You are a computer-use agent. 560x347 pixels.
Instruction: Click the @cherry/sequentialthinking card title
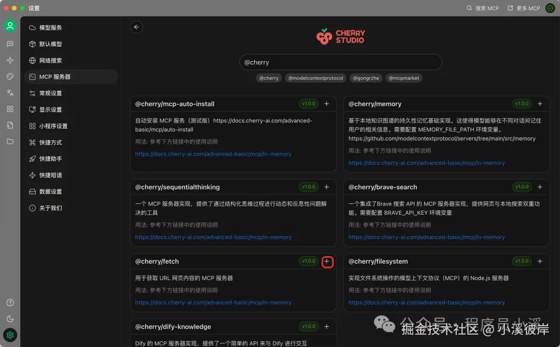click(x=177, y=187)
